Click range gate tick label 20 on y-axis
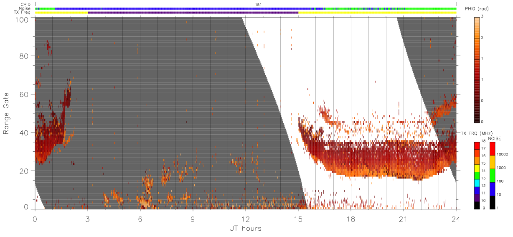 coord(24,171)
